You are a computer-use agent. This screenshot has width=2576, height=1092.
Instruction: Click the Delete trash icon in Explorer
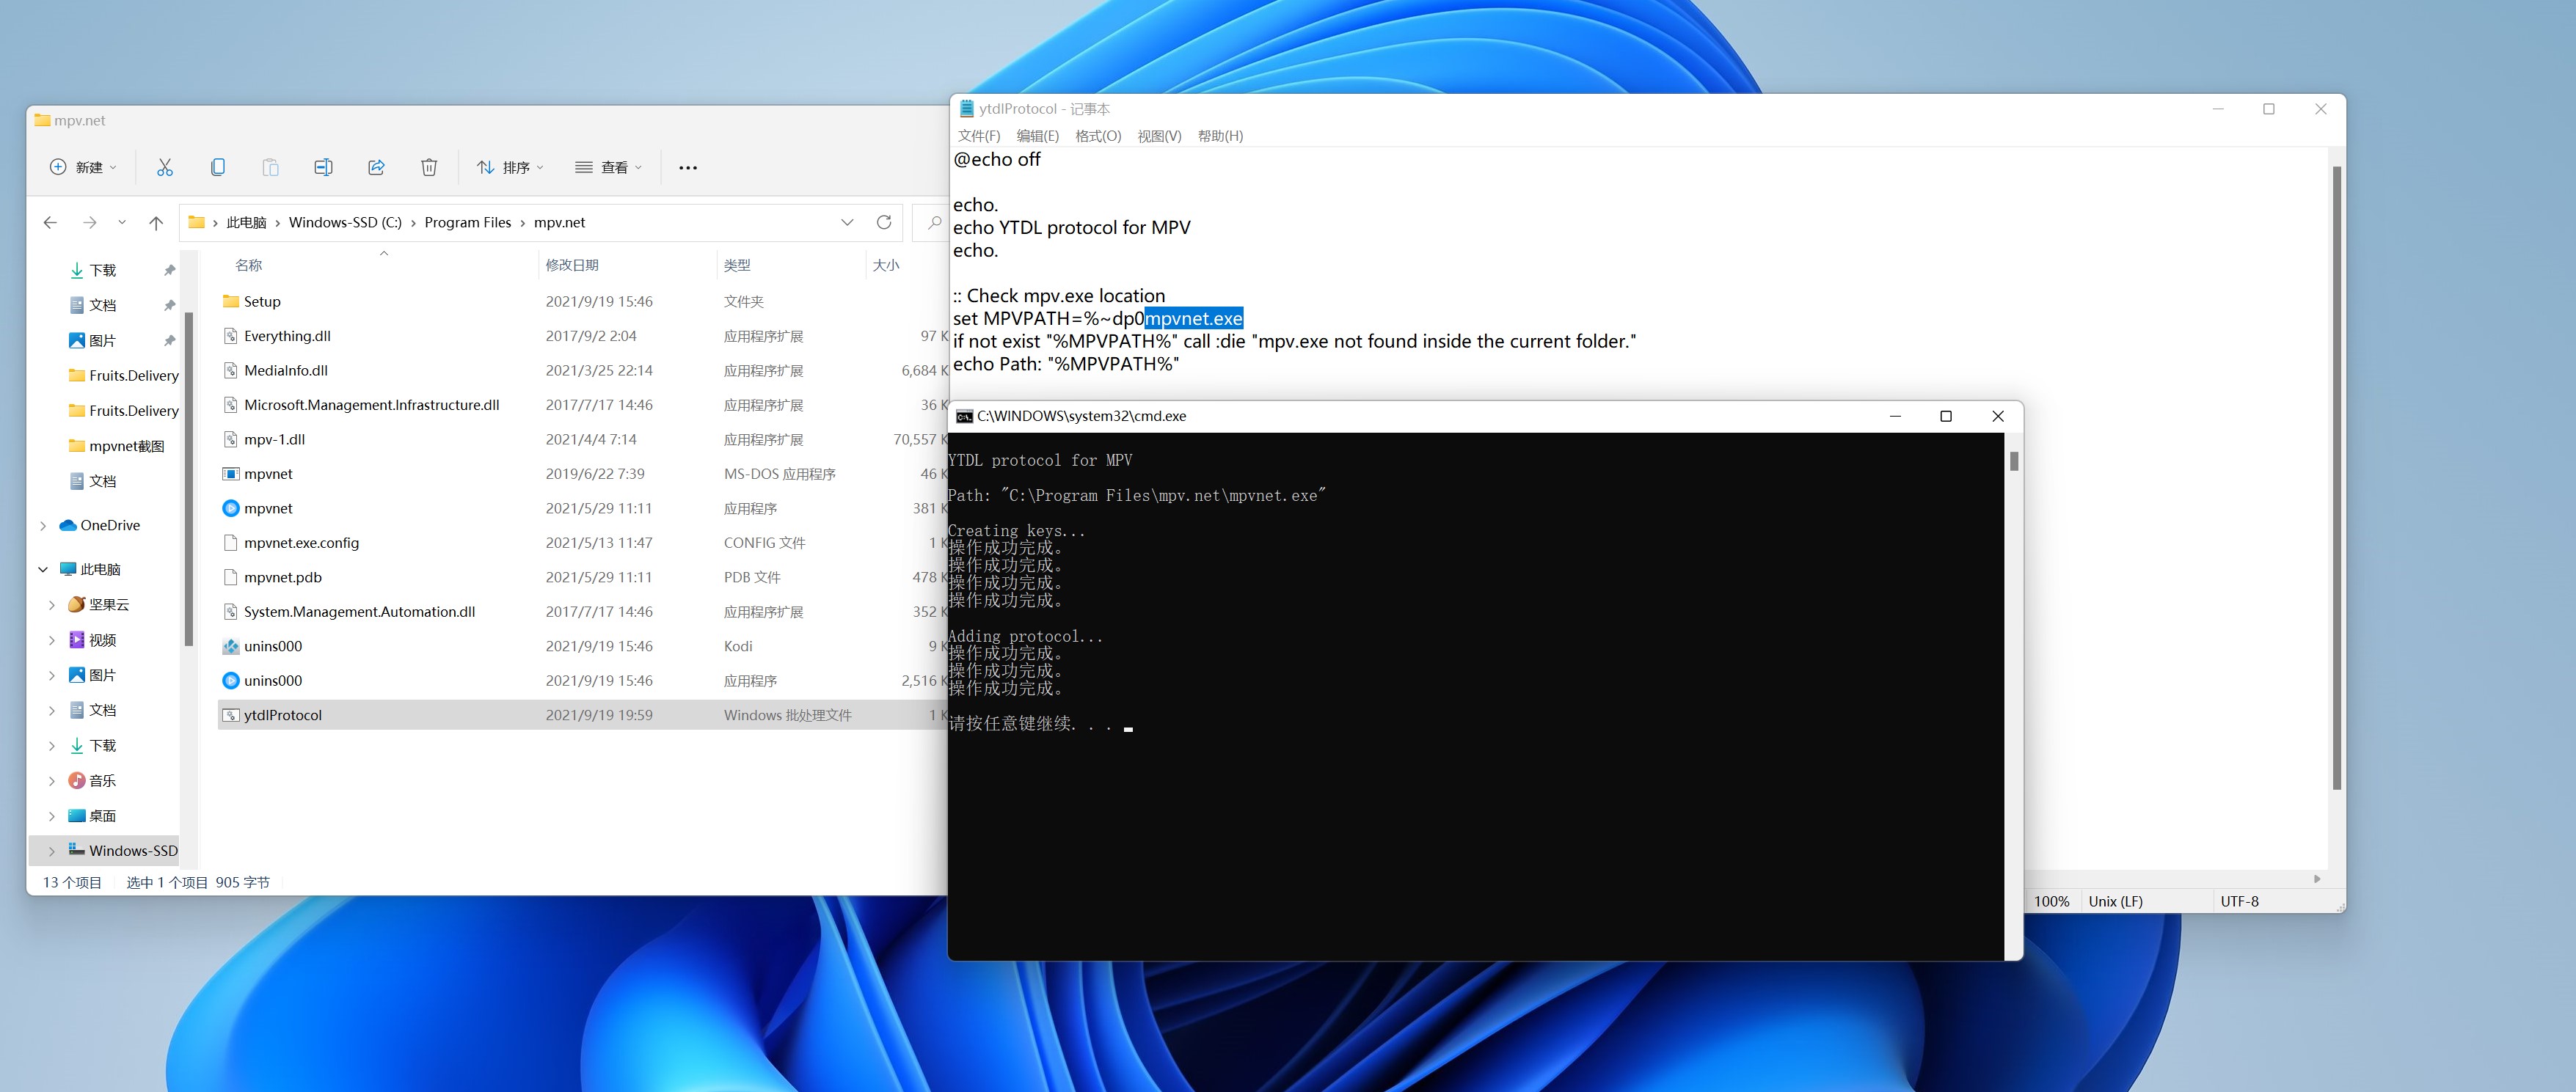point(429,167)
